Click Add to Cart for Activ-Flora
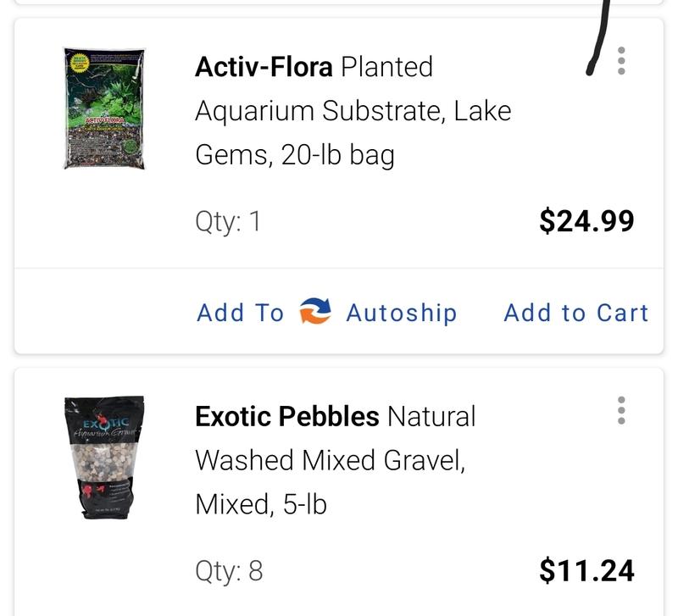The width and height of the screenshot is (678, 616). tap(575, 313)
